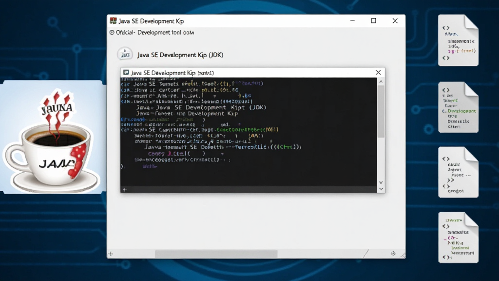Open the second code file icon labeled Development

tap(458, 107)
